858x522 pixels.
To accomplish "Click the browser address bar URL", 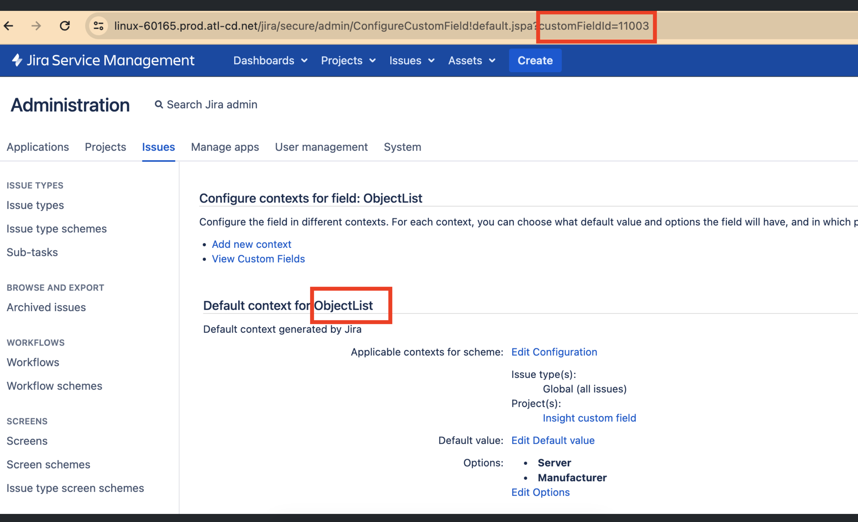I will (x=381, y=26).
